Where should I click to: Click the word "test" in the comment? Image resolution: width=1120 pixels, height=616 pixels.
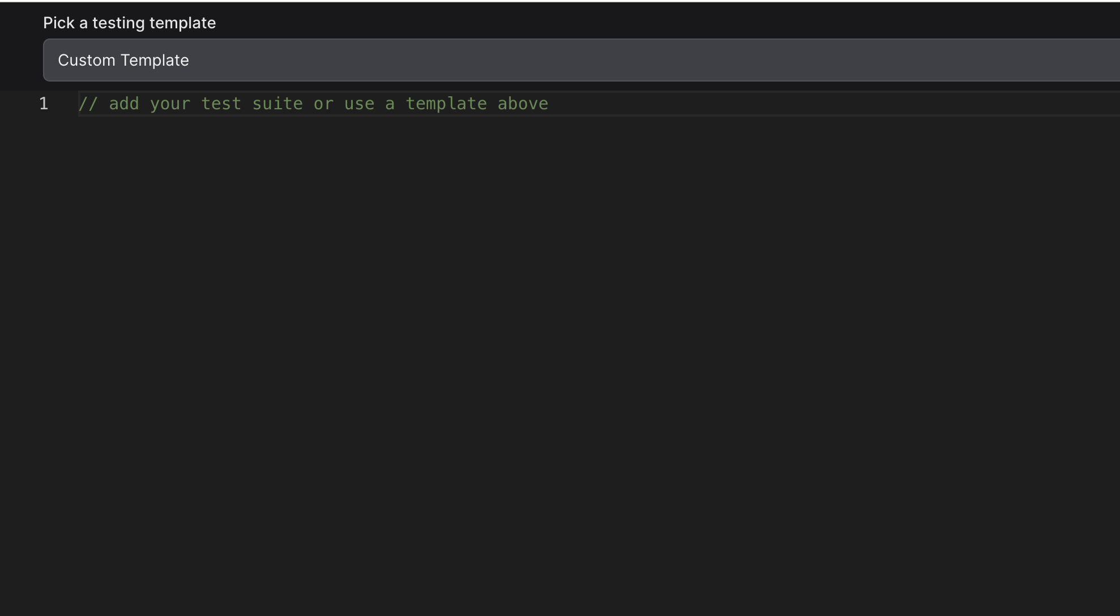coord(221,104)
